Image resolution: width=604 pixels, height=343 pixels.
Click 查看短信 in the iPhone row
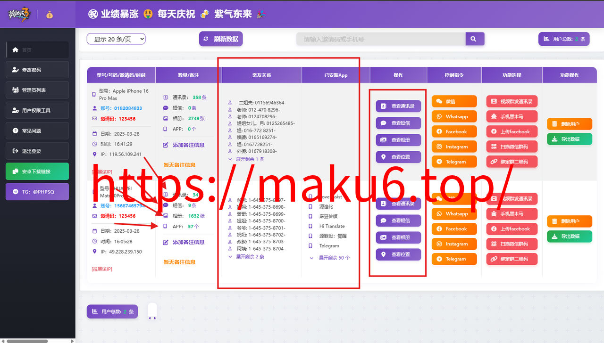(x=398, y=123)
